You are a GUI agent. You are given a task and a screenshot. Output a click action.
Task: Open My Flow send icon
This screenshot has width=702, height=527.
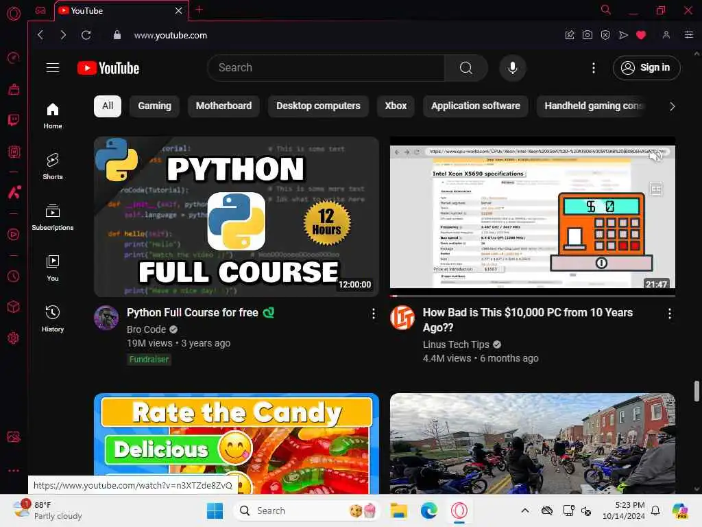pos(623,35)
